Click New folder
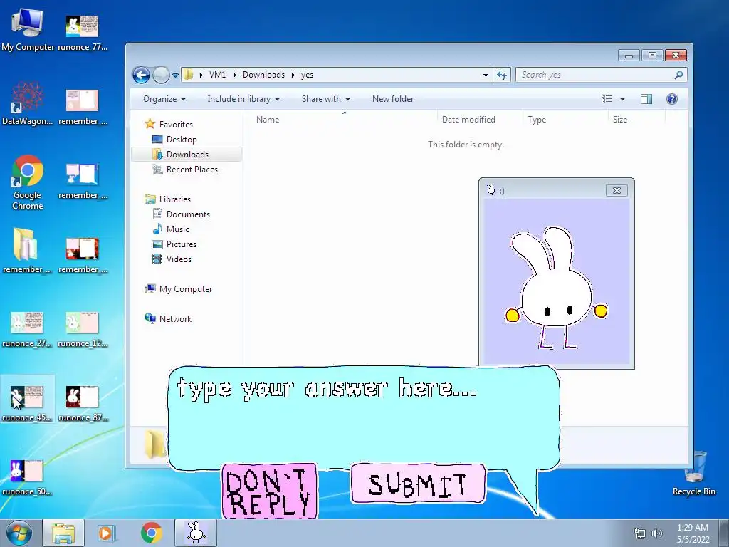 393,99
